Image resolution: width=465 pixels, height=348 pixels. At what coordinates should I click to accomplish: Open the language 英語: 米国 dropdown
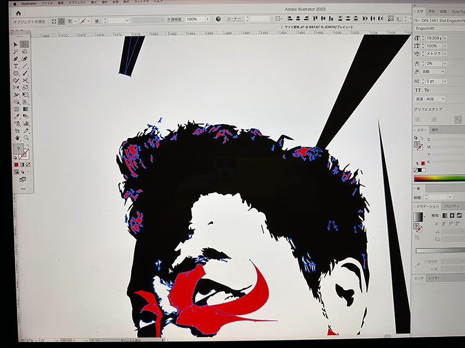point(430,99)
